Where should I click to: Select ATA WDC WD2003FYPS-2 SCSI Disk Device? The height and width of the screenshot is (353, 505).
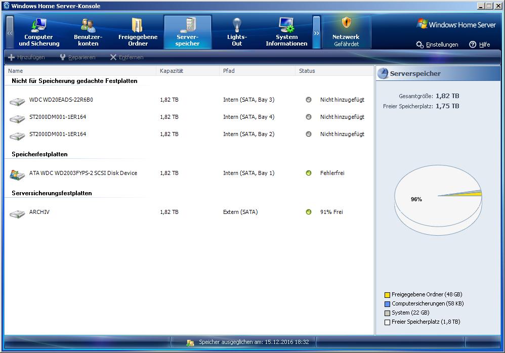[83, 173]
